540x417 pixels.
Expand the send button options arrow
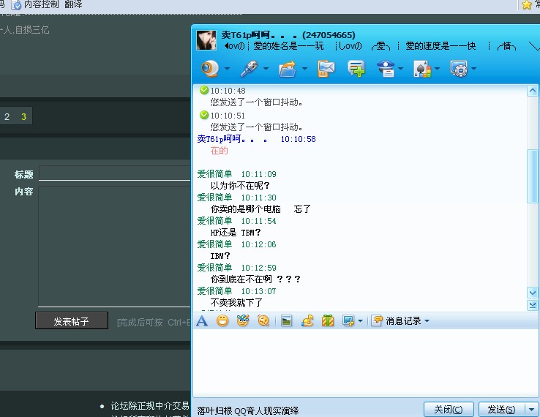click(x=532, y=410)
